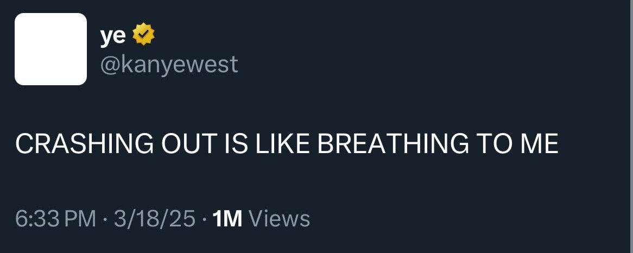Click the dot separator after 6:33 PM
633x253 pixels.
105,219
